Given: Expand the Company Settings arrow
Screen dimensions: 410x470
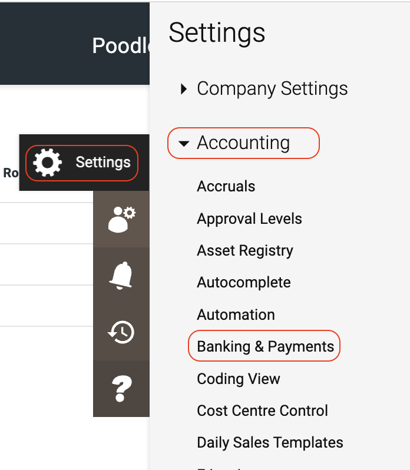Looking at the screenshot, I should point(184,89).
